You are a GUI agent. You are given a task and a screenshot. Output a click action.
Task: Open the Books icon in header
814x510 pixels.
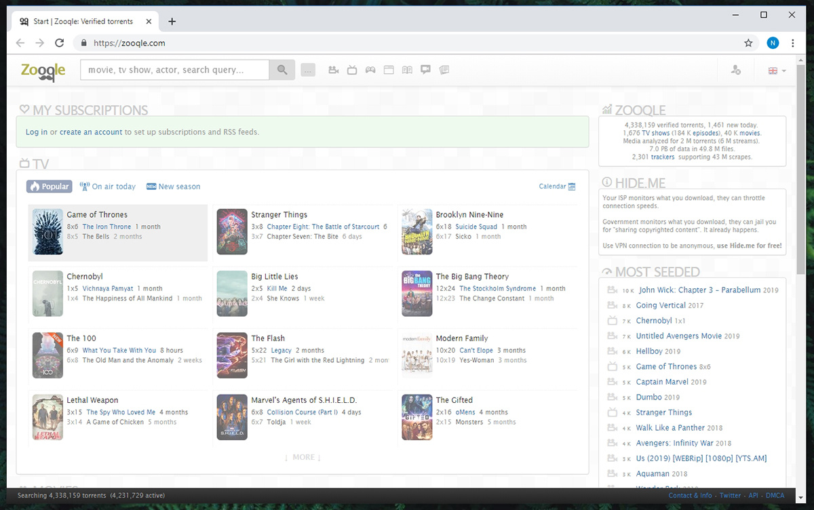pyautogui.click(x=407, y=70)
